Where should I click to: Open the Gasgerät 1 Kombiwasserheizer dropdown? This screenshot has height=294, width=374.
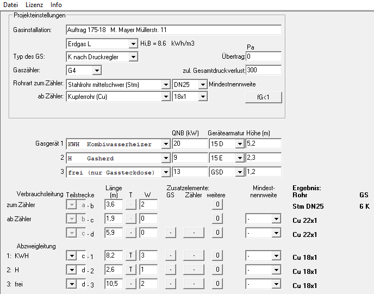tap(166, 144)
